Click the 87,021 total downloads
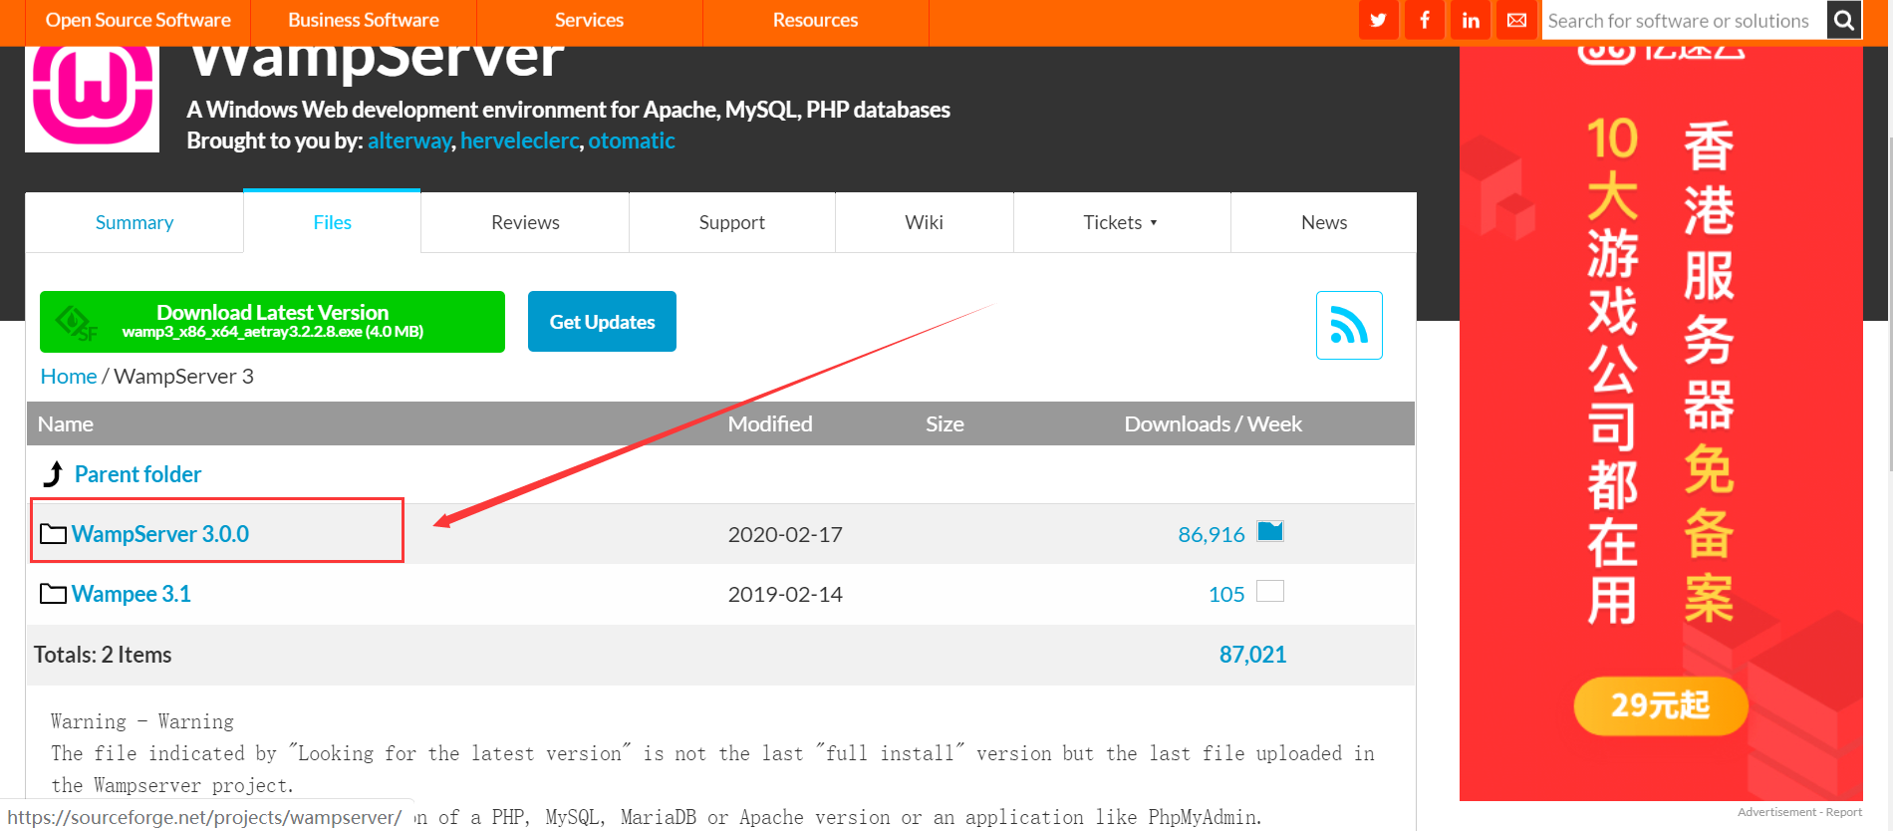Image resolution: width=1893 pixels, height=831 pixels. (x=1252, y=655)
